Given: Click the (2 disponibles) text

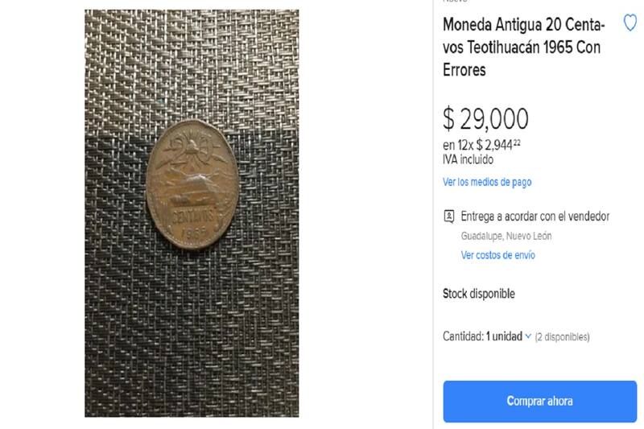Looking at the screenshot, I should (x=562, y=337).
